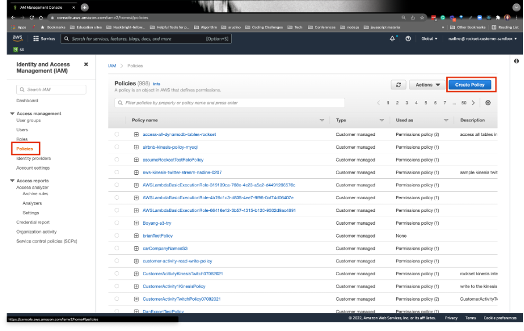
Task: Refresh the policies list
Action: 399,85
